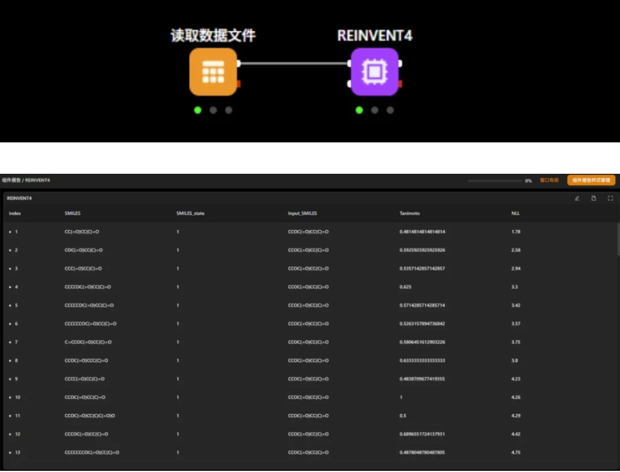This screenshot has width=620, height=472.
Task: Click the upper-left input port of REINVENT4 node
Action: 349,63
